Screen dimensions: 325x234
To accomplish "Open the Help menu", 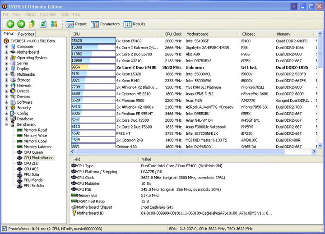I will [x=76, y=14].
